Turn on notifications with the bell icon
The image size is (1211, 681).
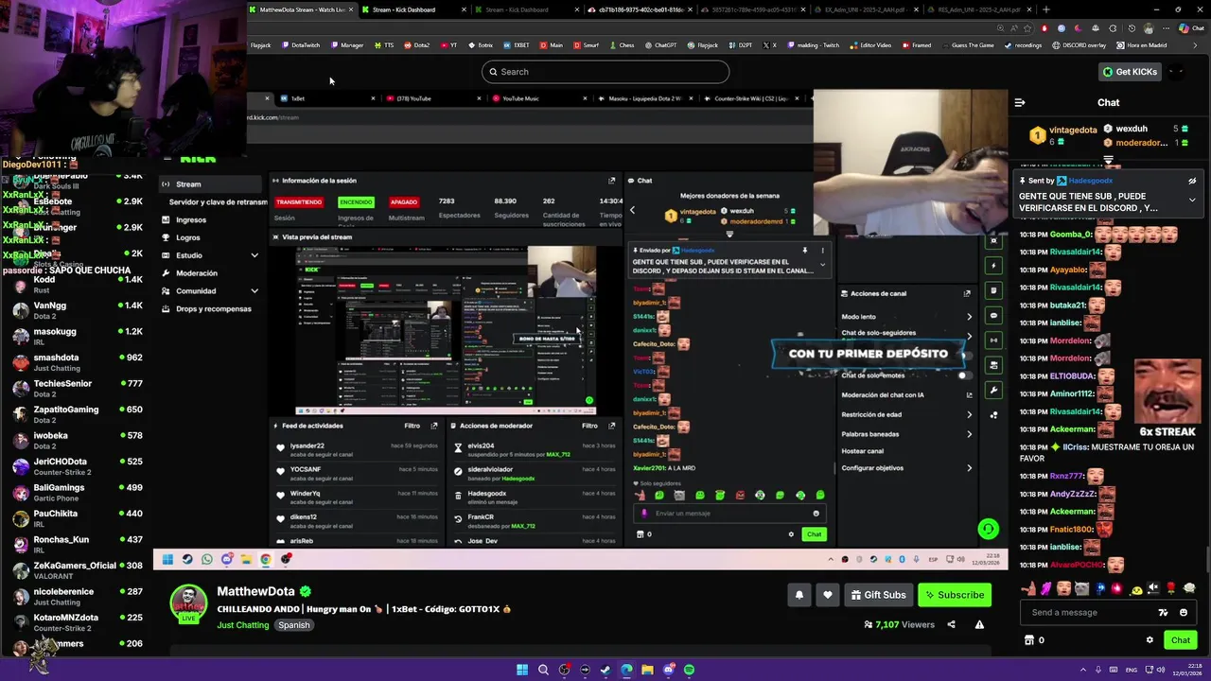pyautogui.click(x=799, y=595)
